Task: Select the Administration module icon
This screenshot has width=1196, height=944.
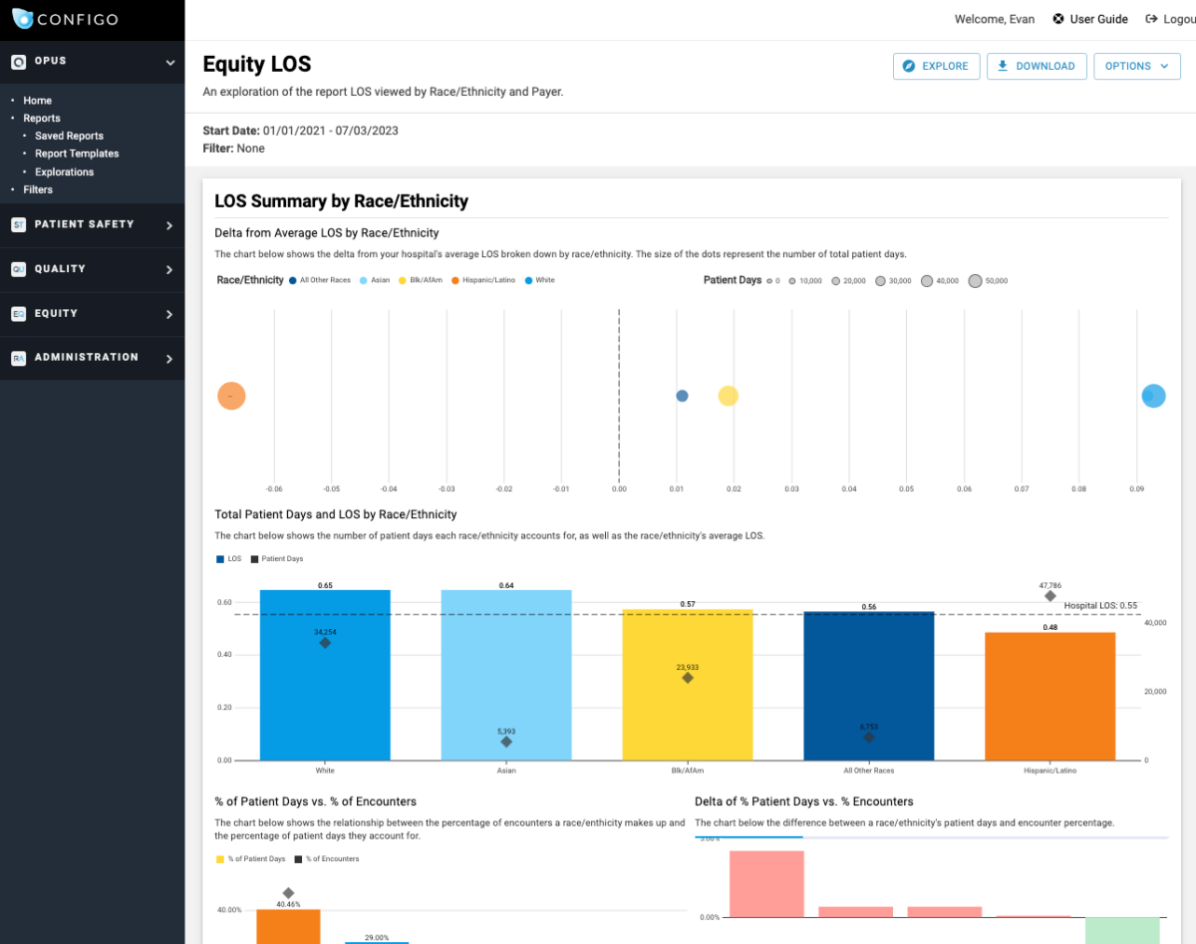Action: [19, 357]
